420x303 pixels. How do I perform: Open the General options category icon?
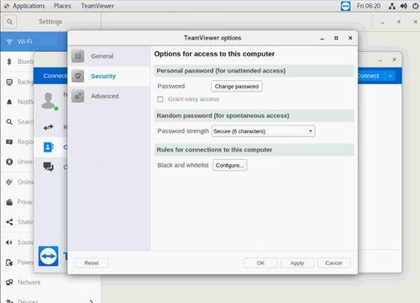tap(77, 56)
